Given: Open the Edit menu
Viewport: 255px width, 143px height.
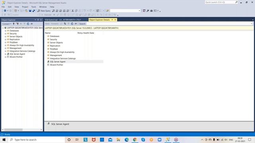Looking at the screenshot, I should [10, 7].
